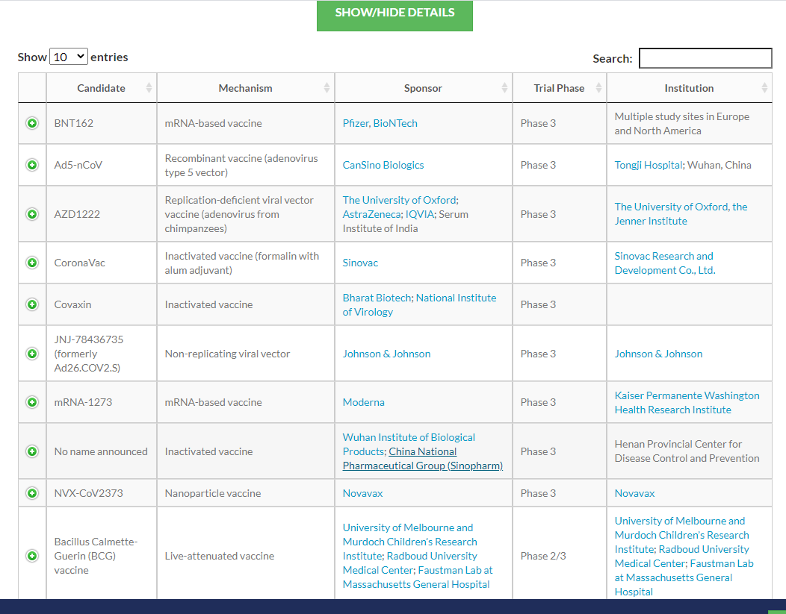Sort table by Institution column
This screenshot has height=614, width=786.
coord(690,88)
